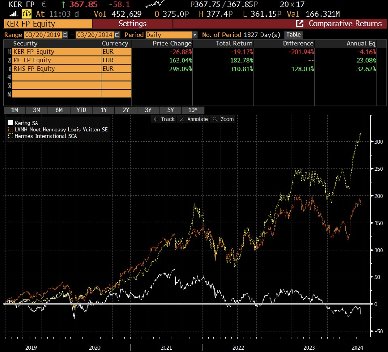The width and height of the screenshot is (388, 352).
Task: Open Comparative Returns title tab
Action: [x=345, y=24]
